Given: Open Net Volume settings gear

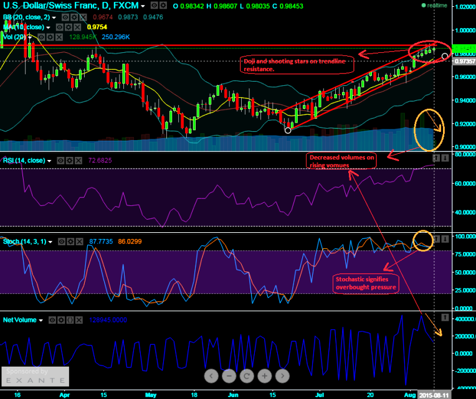Looking at the screenshot, I should 61,320.
